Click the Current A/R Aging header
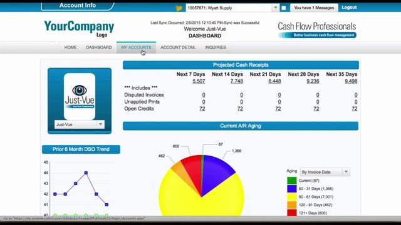Screen dimensions: 401x225 [241, 126]
